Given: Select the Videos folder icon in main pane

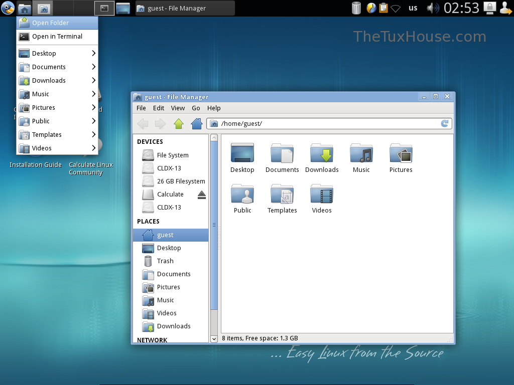Looking at the screenshot, I should (x=322, y=194).
